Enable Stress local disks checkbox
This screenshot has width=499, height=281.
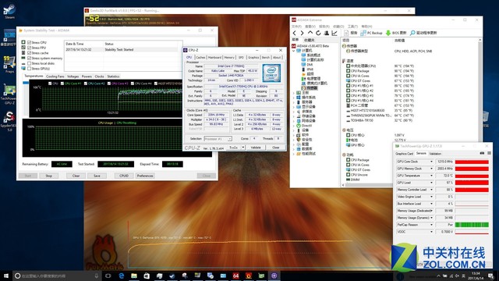pos(30,63)
